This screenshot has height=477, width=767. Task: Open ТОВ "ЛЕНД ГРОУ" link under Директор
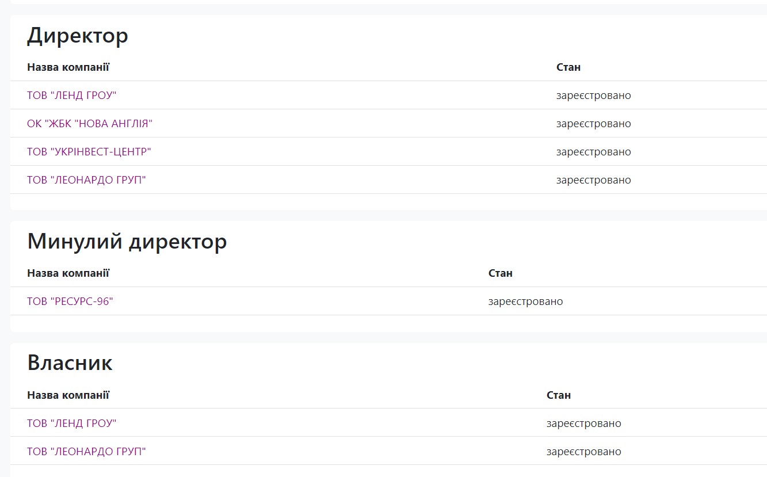[71, 96]
